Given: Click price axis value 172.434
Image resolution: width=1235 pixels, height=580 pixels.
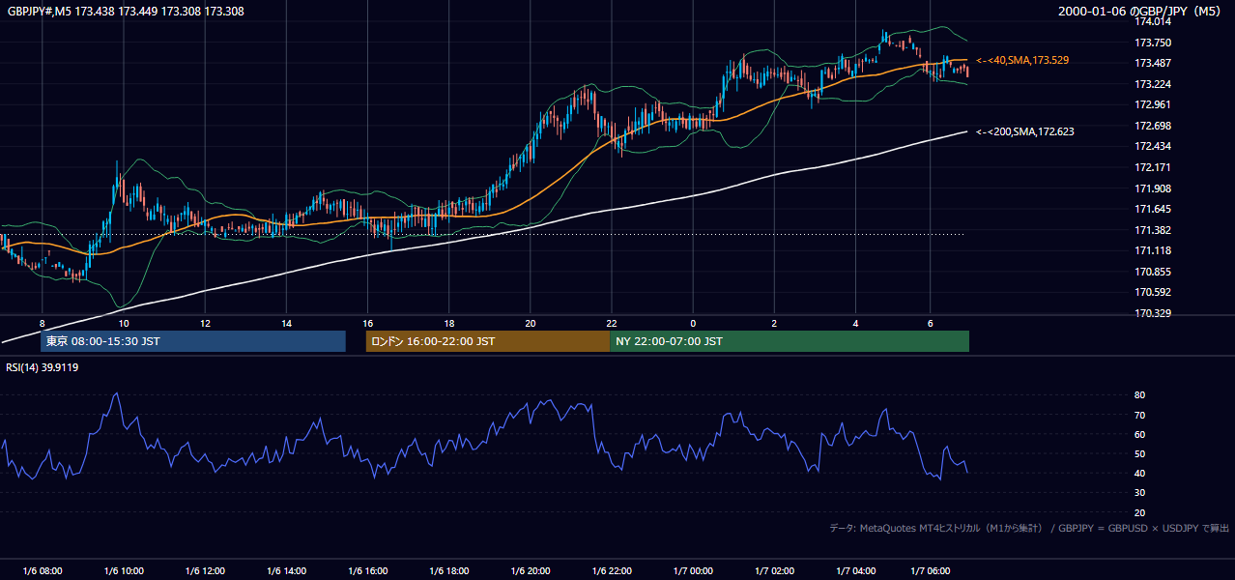Looking at the screenshot, I should click(1152, 146).
